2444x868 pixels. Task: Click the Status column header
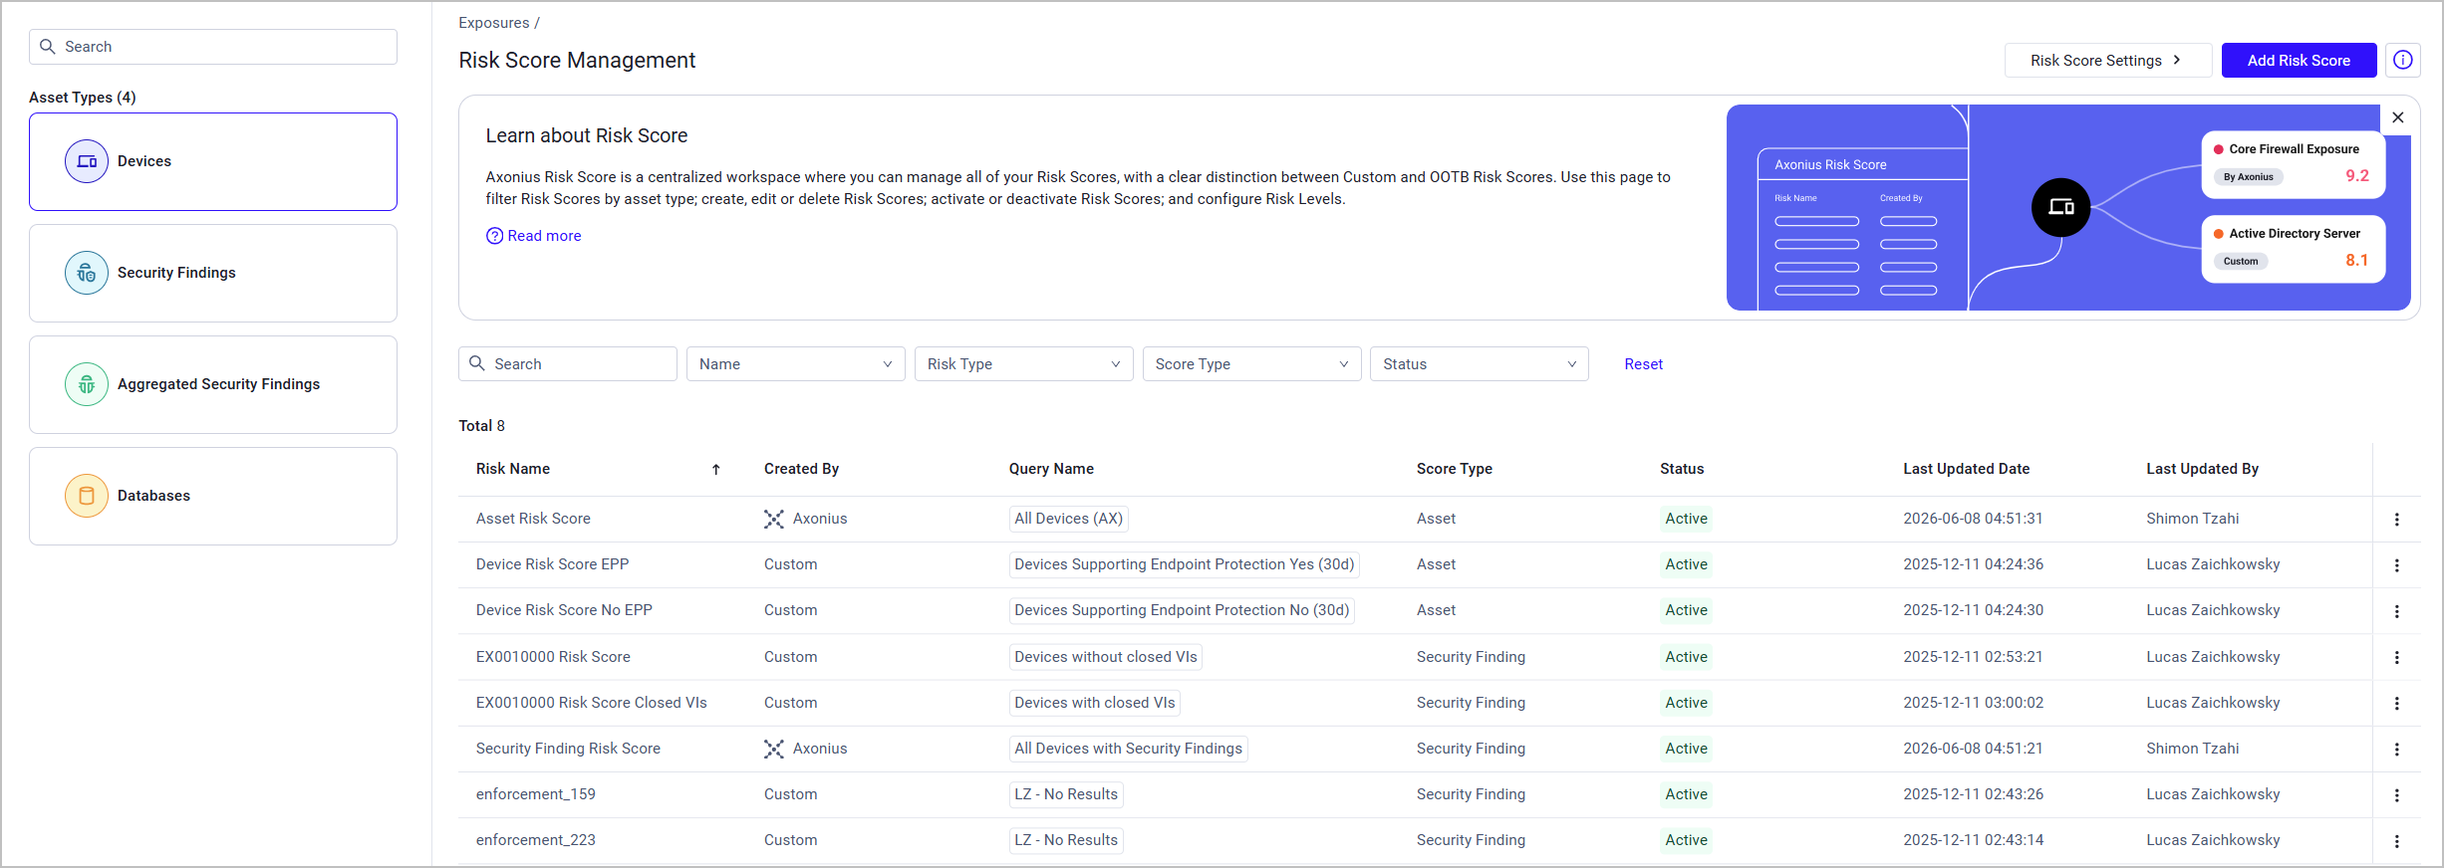point(1682,469)
